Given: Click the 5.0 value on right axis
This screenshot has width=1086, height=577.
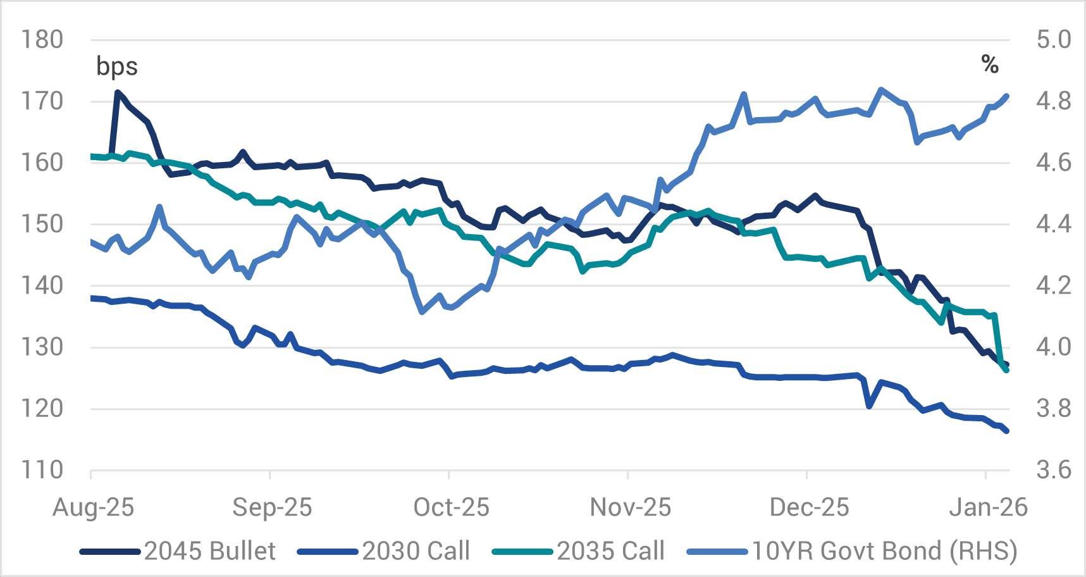Looking at the screenshot, I should click(x=1053, y=40).
